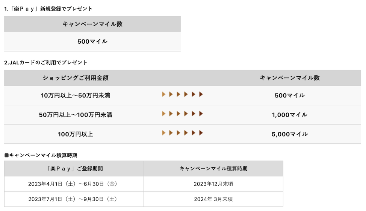Click the 1,000マイル cell
This screenshot has width=366, height=211.
290,115
